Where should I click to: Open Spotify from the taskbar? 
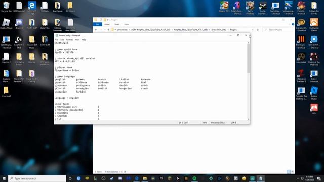pyautogui.click(x=194, y=178)
